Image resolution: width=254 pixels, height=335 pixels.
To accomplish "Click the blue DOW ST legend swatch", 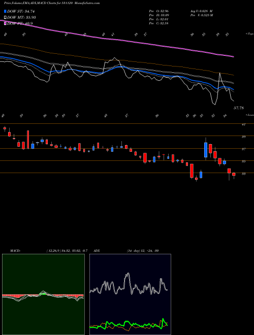I will pyautogui.click(x=5, y=12).
